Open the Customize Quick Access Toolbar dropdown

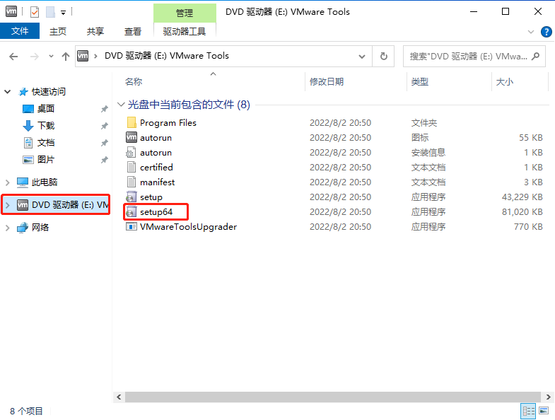(64, 13)
